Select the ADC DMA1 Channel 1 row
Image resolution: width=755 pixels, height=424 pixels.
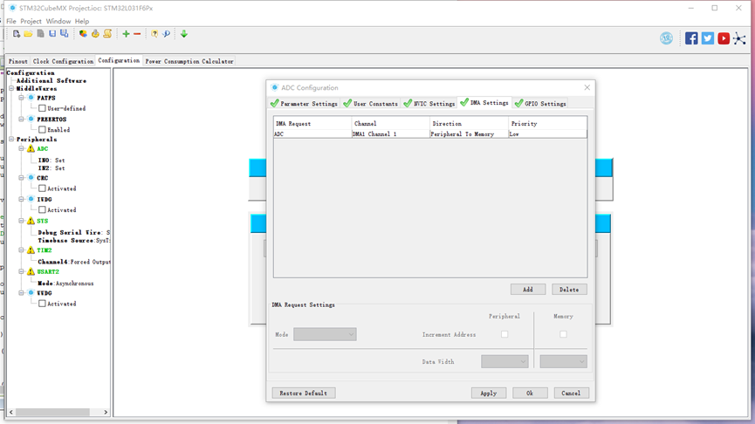430,133
